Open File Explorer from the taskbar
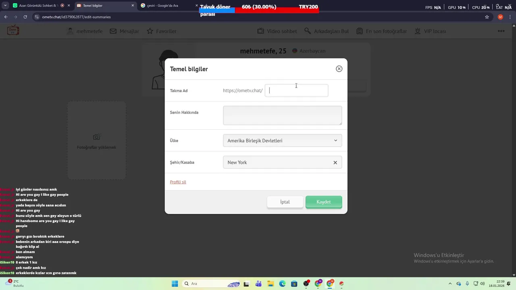The width and height of the screenshot is (516, 290). 270,284
